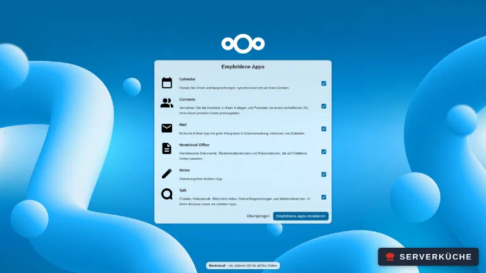Click the Nextcloud Office document icon

pos(167,149)
